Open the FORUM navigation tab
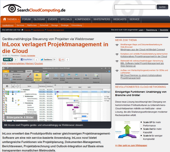This screenshot has height=152, width=170. (x=26, y=19)
